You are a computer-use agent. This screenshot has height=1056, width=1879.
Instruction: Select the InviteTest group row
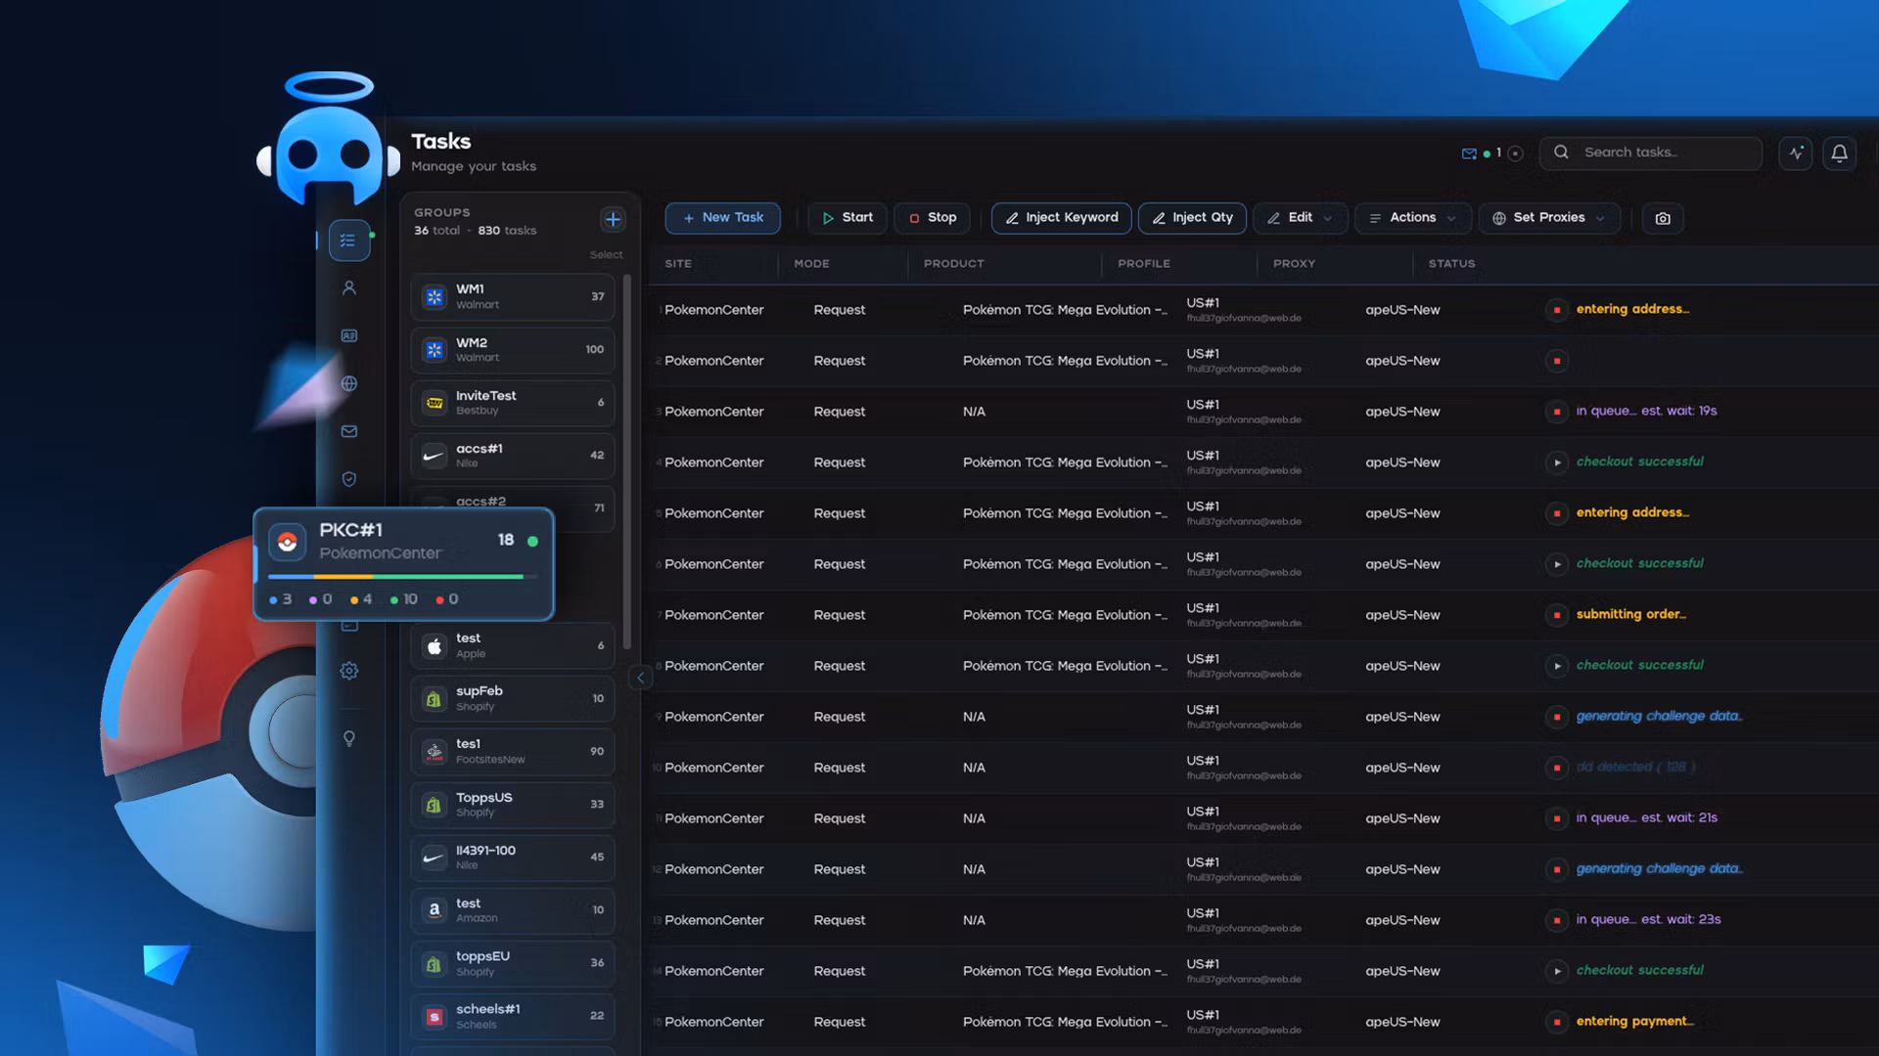click(513, 402)
